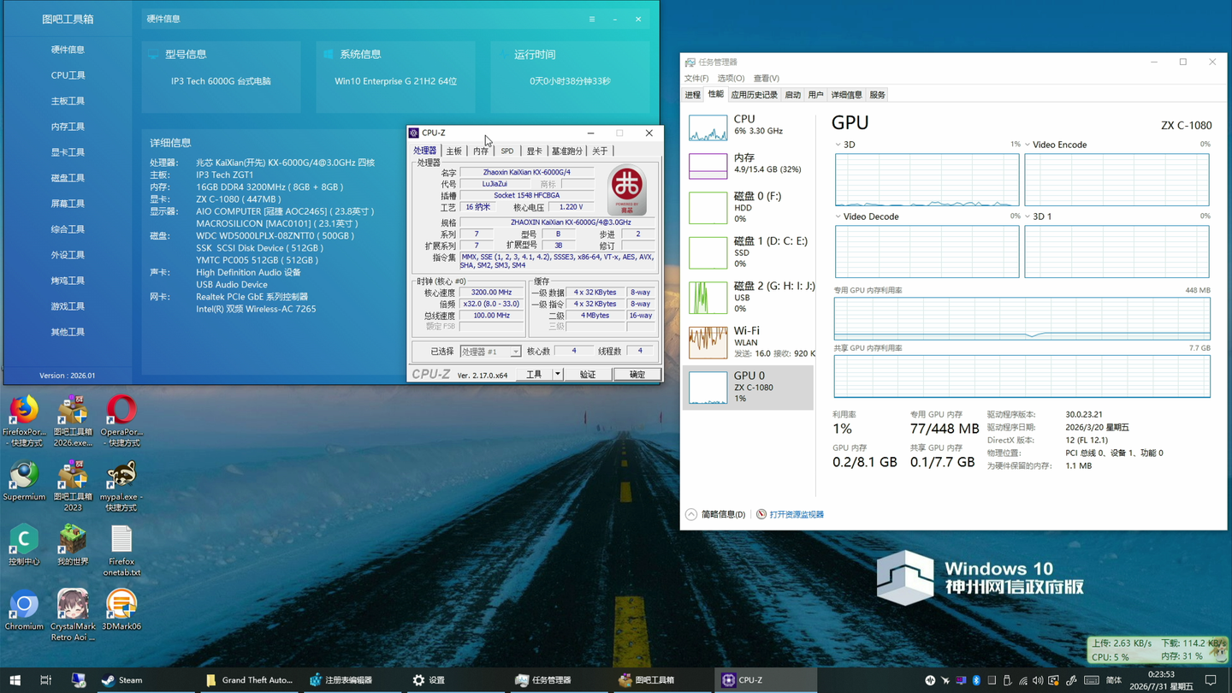Open the Wi-Fi network tray icon
Viewport: 1232px width, 693px height.
[1022, 680]
